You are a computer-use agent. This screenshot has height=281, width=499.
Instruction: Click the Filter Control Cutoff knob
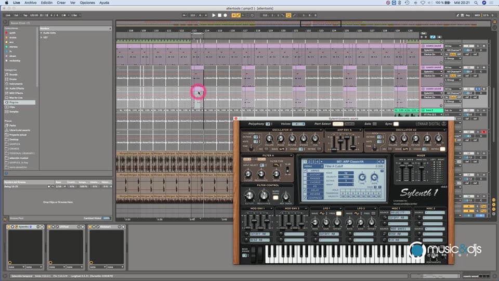pyautogui.click(x=249, y=196)
